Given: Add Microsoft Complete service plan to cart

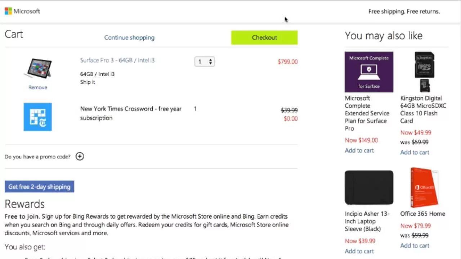Looking at the screenshot, I should pyautogui.click(x=359, y=150).
